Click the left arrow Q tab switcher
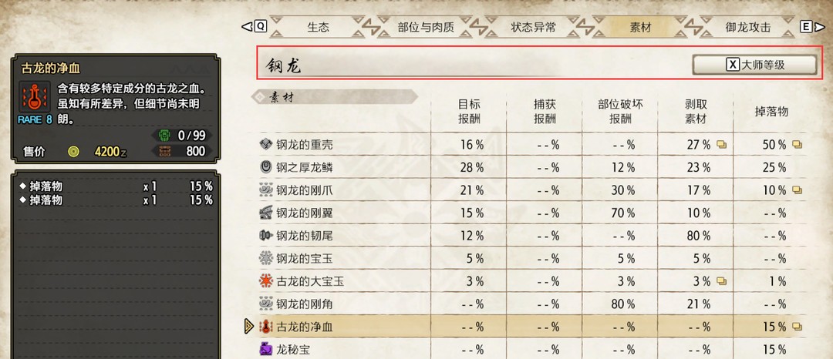This screenshot has height=359, width=833. (255, 26)
